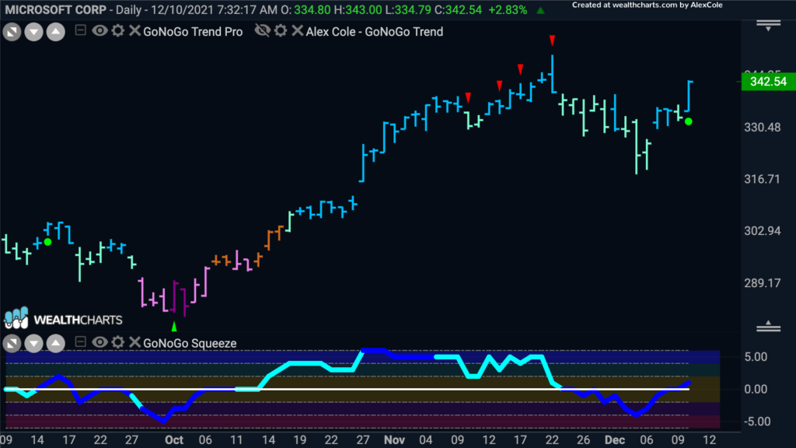Hide the GoNoGo Squeeze indicator
The image size is (796, 448).
tap(99, 342)
